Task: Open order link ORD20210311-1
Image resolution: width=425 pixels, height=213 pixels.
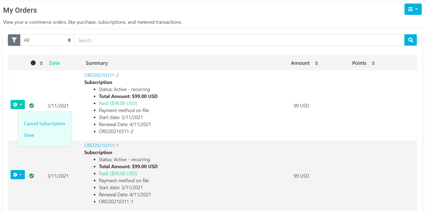Action: tap(102, 146)
